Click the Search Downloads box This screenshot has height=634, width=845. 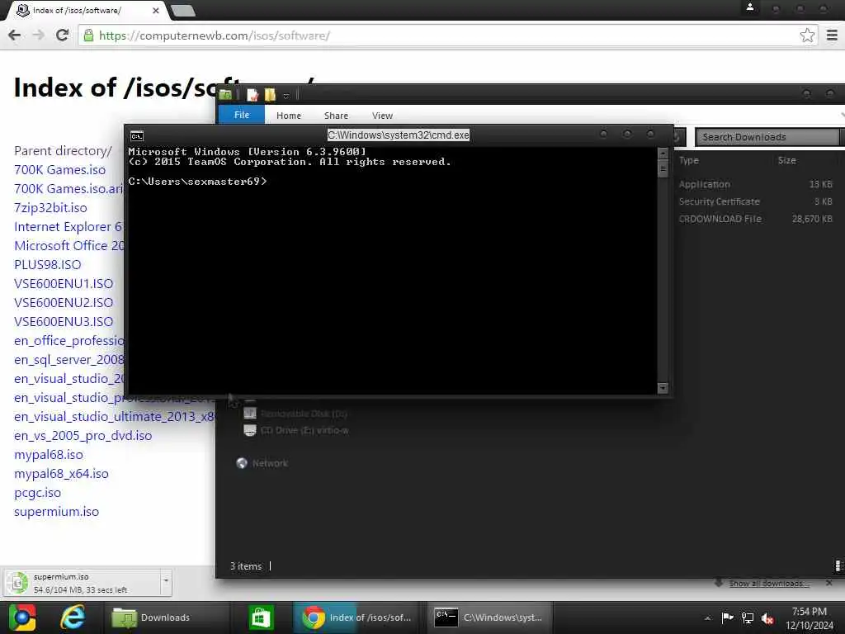pos(767,138)
